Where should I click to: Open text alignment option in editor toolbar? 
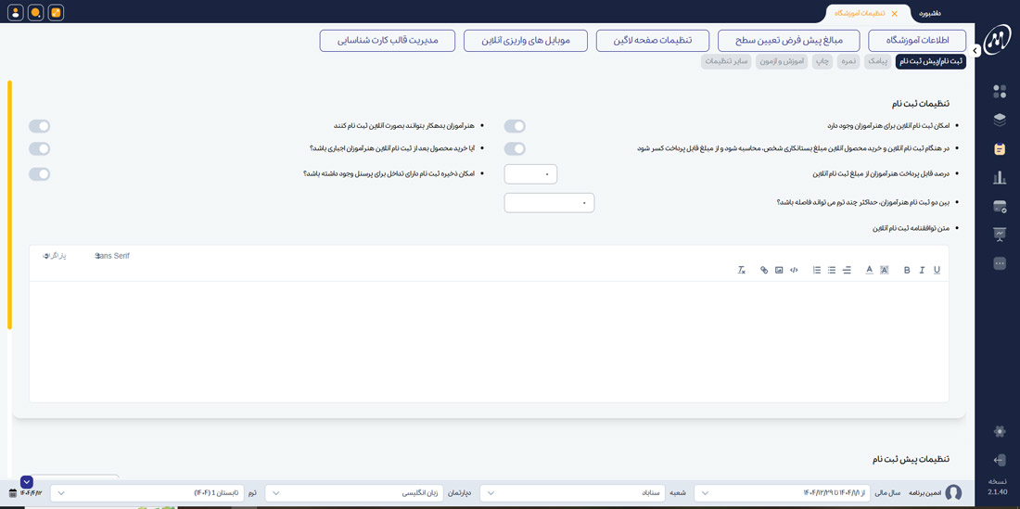(847, 271)
